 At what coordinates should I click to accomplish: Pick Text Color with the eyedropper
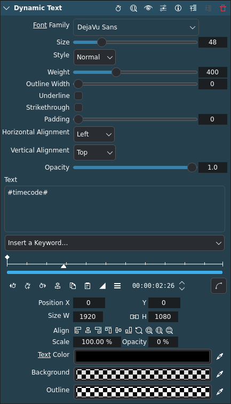220,356
